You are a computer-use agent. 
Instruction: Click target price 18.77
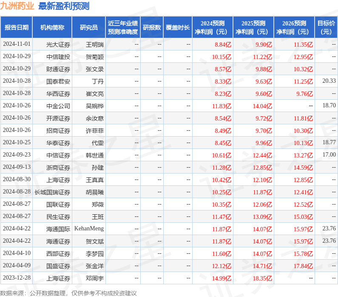(x=329, y=142)
